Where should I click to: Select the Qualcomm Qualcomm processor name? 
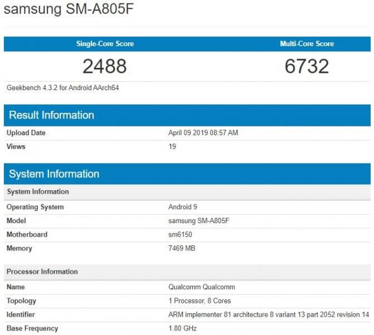tap(202, 287)
